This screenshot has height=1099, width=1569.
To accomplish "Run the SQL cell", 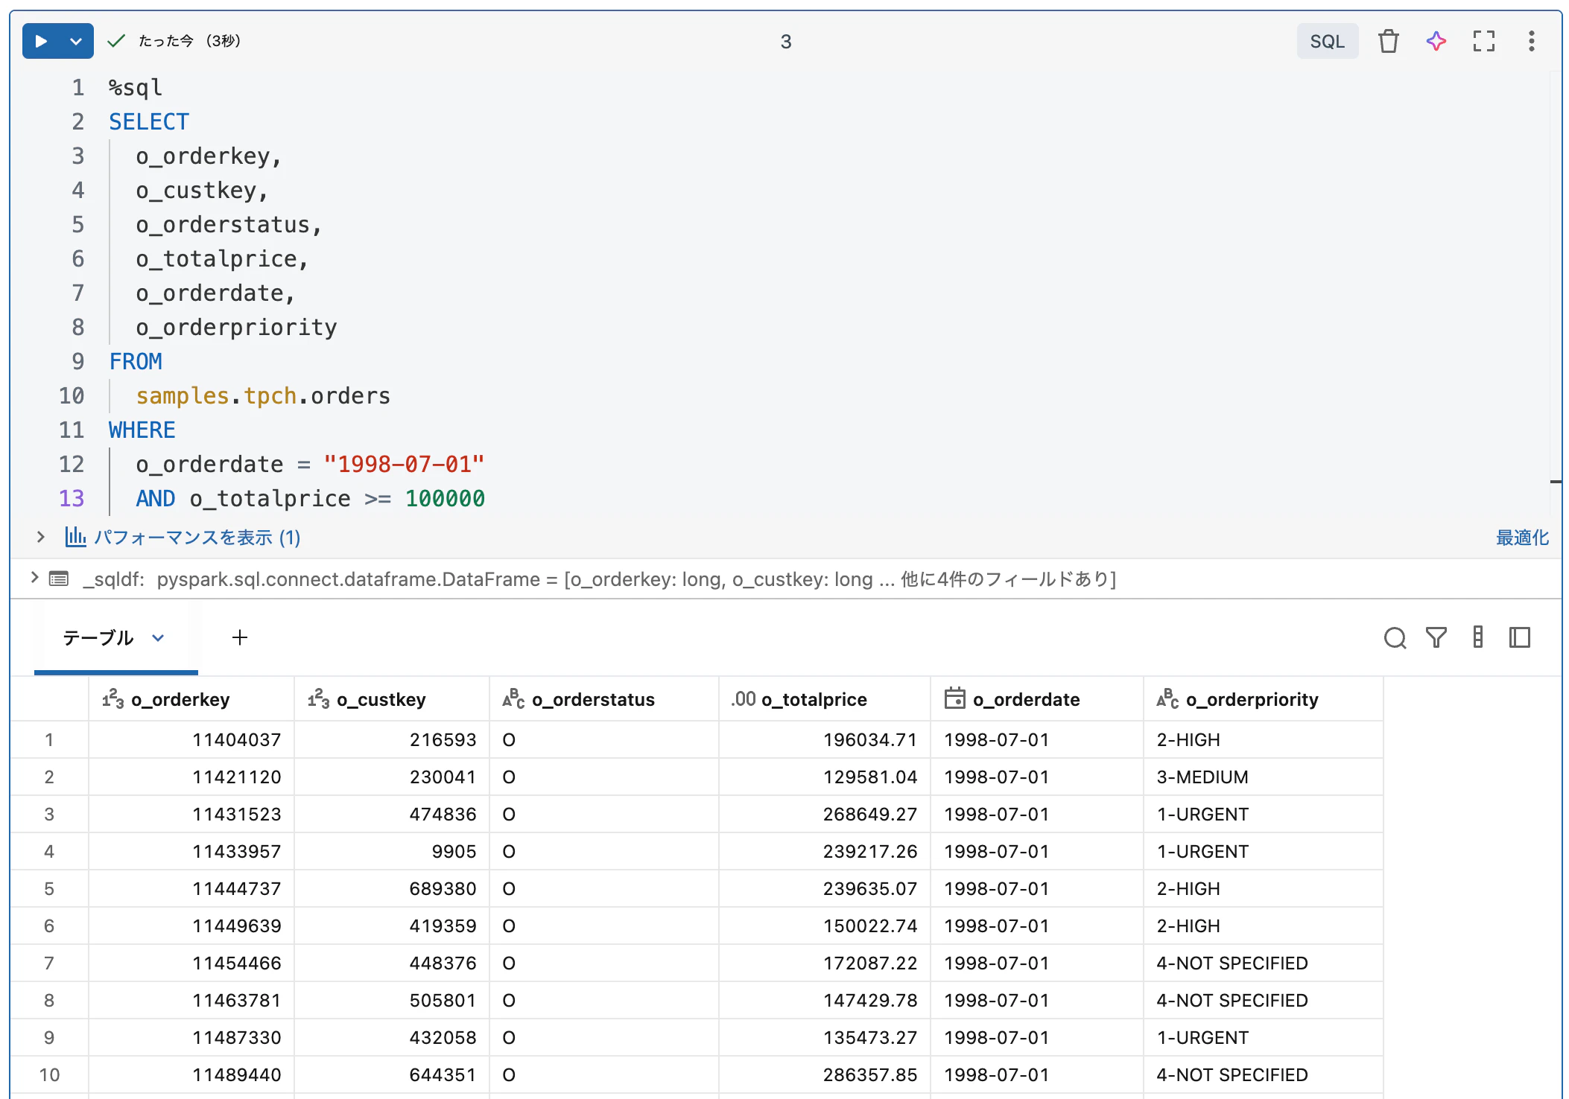I will pyautogui.click(x=42, y=41).
